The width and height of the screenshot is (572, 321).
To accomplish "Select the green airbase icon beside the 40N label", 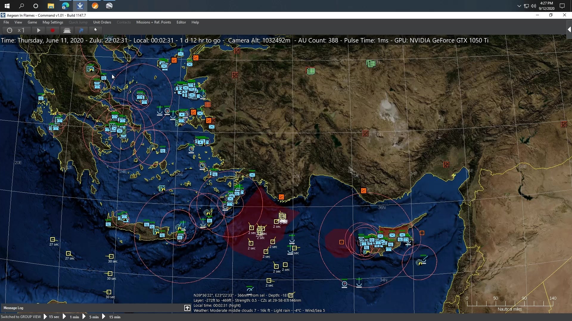I will tap(371, 63).
